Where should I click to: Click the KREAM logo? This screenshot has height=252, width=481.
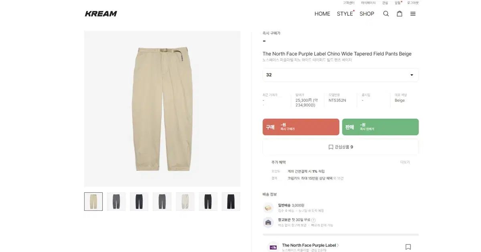[x=101, y=14]
